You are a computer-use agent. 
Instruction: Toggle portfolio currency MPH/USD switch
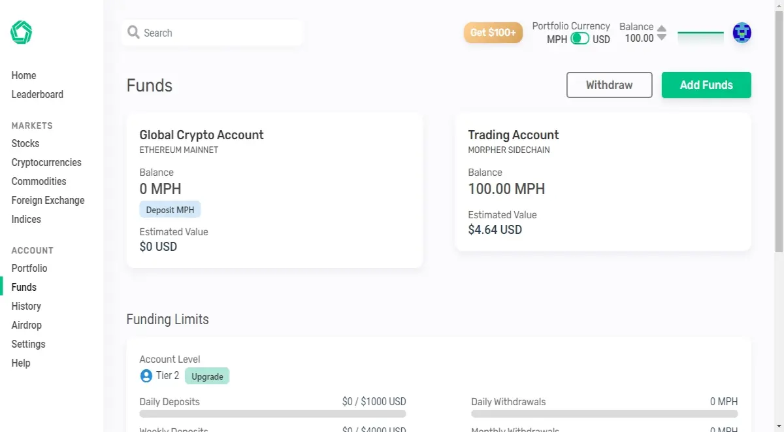click(580, 39)
